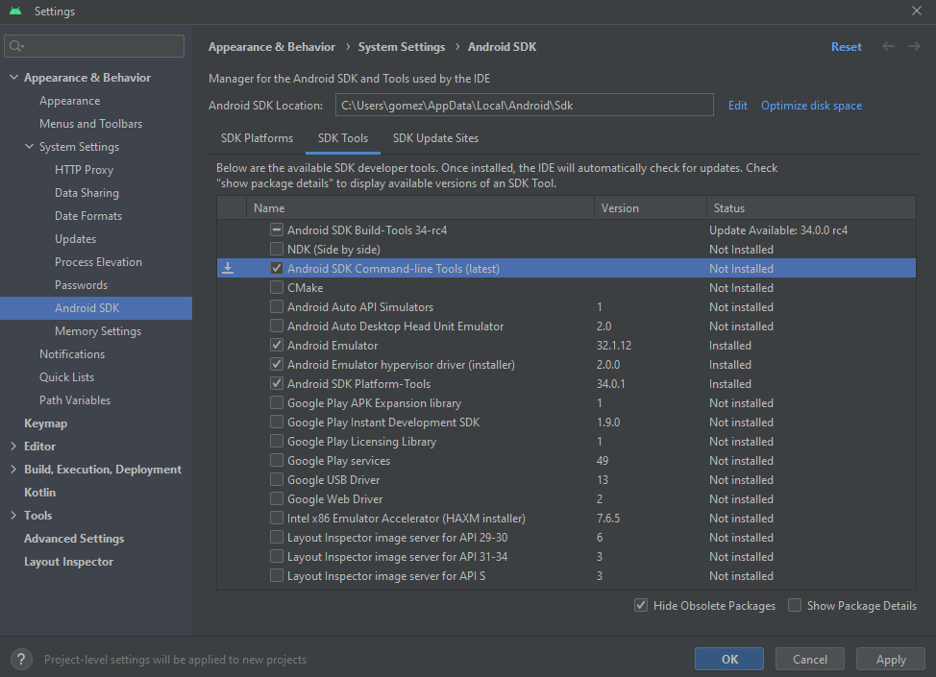Click Optimize disk space link
The height and width of the screenshot is (677, 936).
(811, 105)
